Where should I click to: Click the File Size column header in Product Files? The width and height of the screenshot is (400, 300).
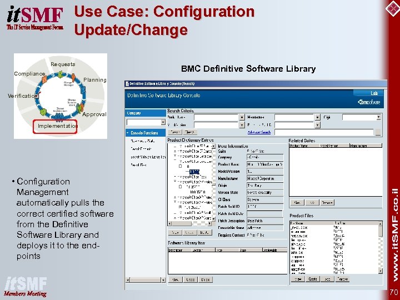(356, 223)
